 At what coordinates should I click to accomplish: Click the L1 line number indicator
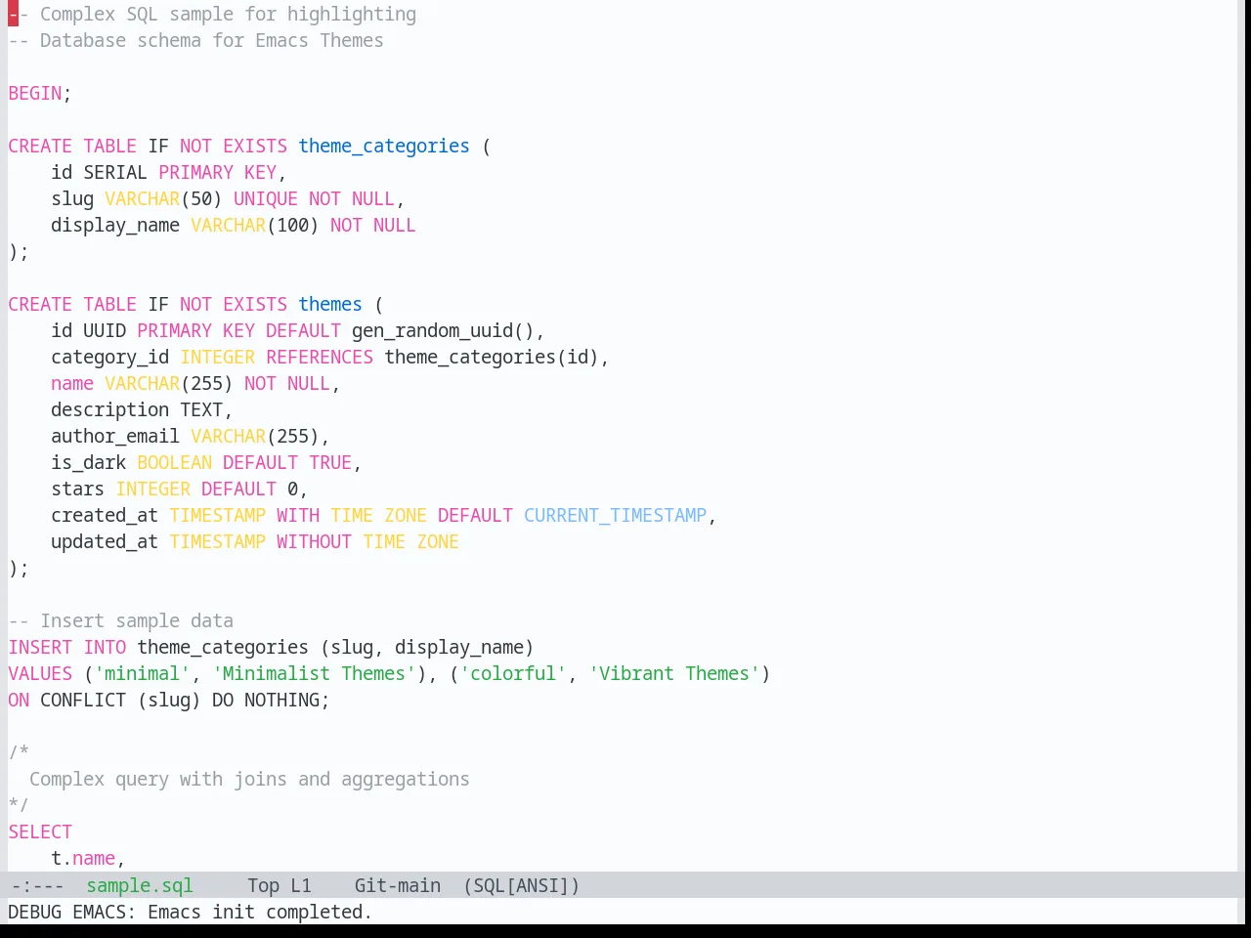(x=301, y=885)
